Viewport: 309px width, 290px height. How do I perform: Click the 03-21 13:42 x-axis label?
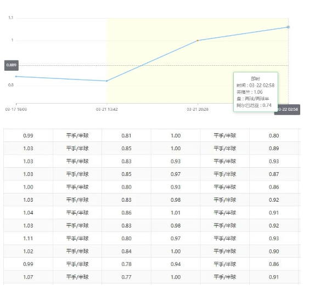tap(107, 109)
